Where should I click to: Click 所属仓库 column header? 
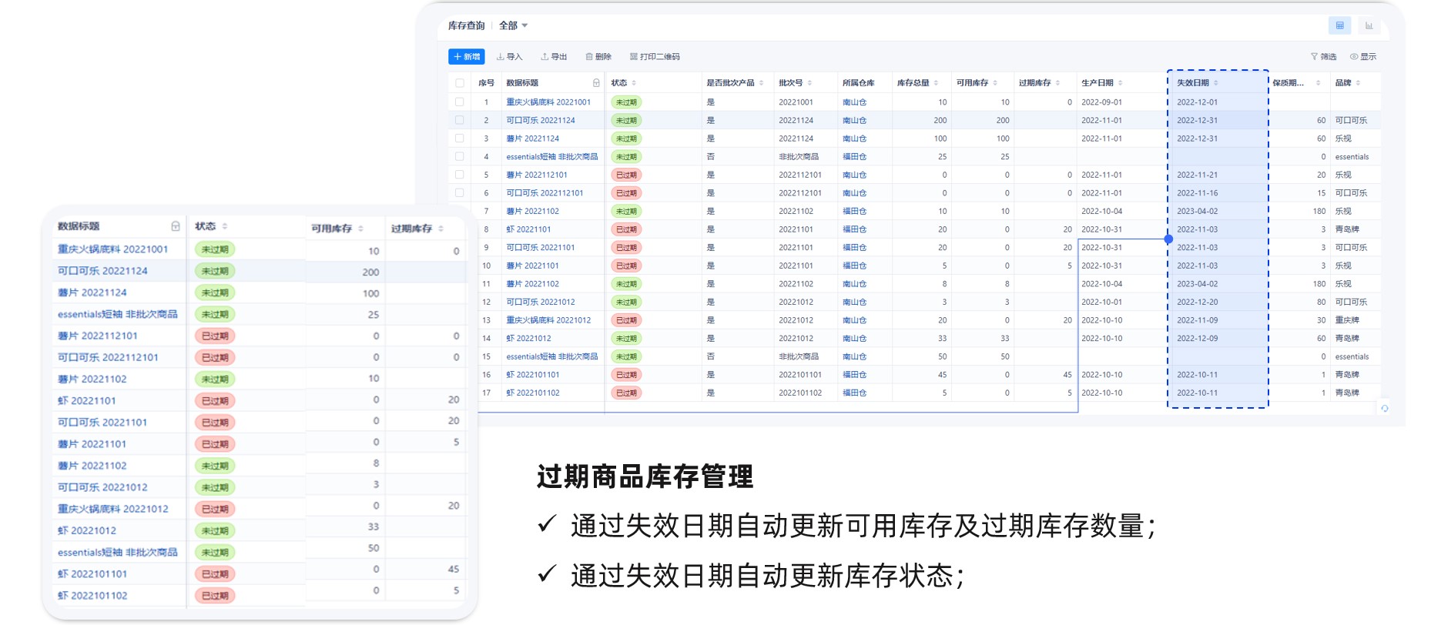pos(858,83)
